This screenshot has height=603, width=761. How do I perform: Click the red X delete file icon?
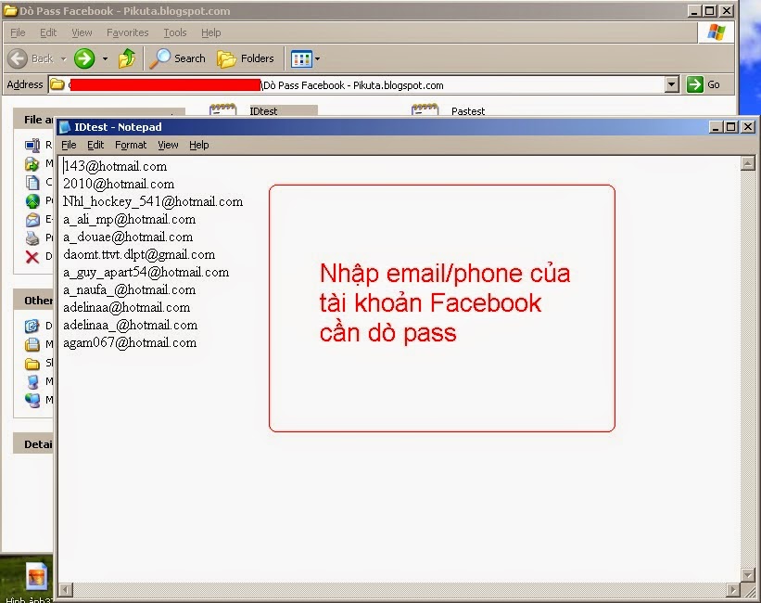[x=32, y=257]
